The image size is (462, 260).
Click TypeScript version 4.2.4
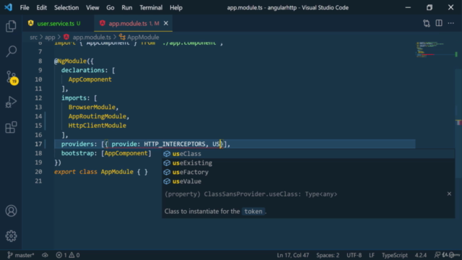[420, 255]
